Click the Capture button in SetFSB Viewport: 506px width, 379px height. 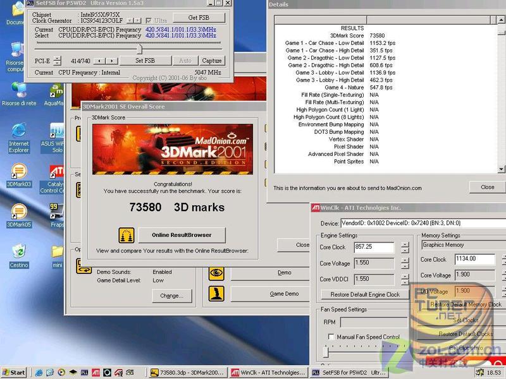click(x=212, y=61)
